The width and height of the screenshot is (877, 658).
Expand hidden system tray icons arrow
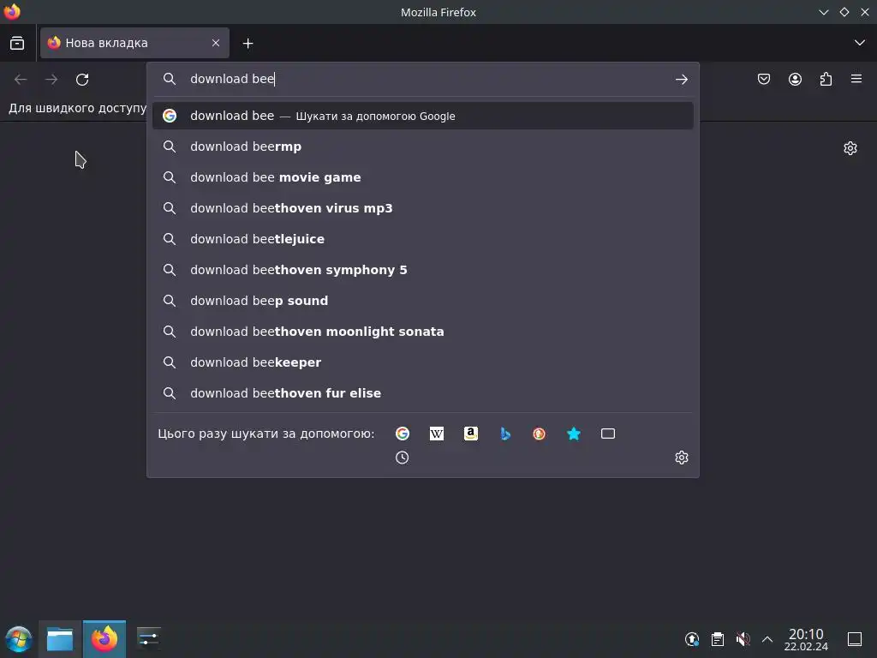pos(767,639)
